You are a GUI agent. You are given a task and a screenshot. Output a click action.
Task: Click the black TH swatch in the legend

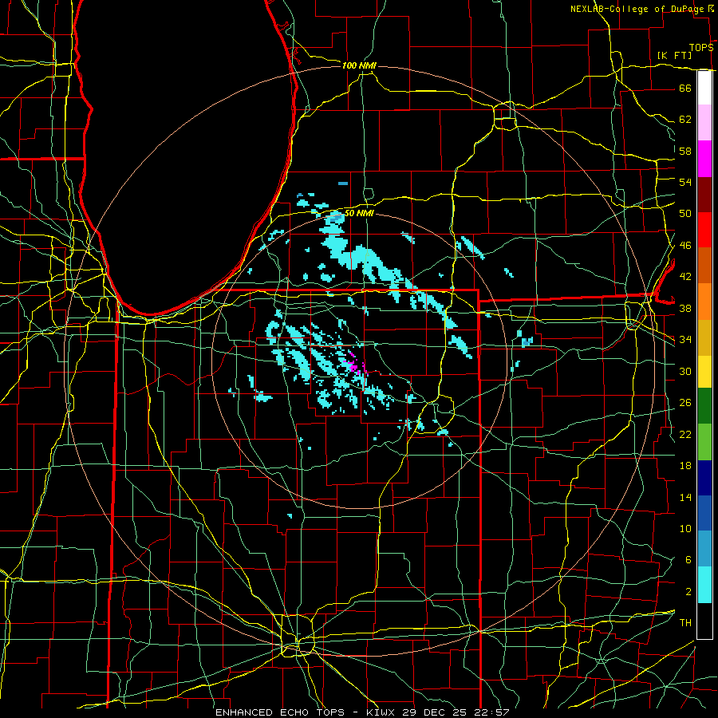tap(704, 621)
